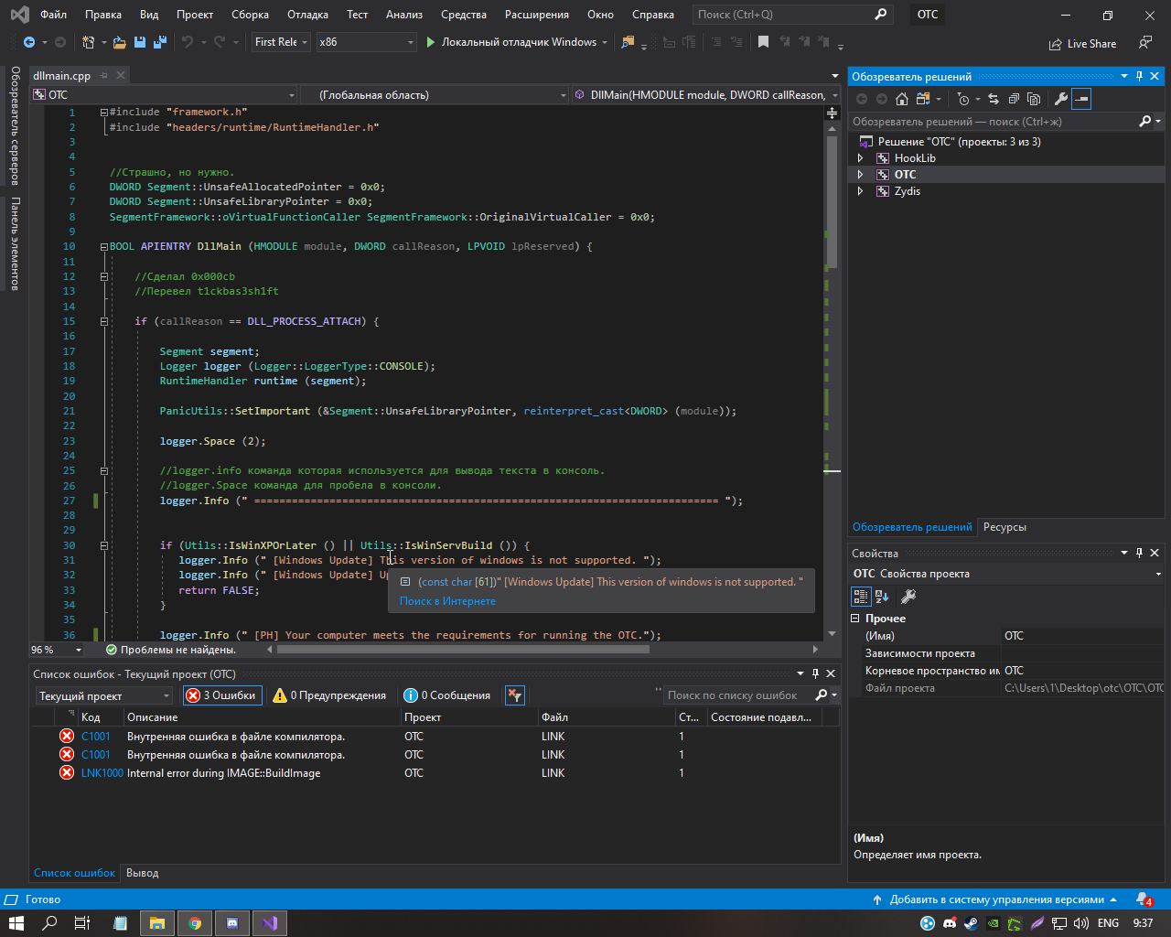Toggle the 0 Предупреждения warnings filter

[x=330, y=695]
